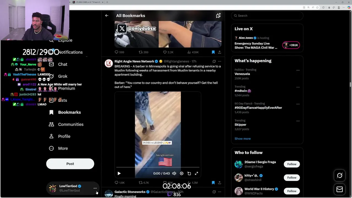
Task: Open #90DayFianceHappilyEverAfter trend
Action: tap(258, 108)
